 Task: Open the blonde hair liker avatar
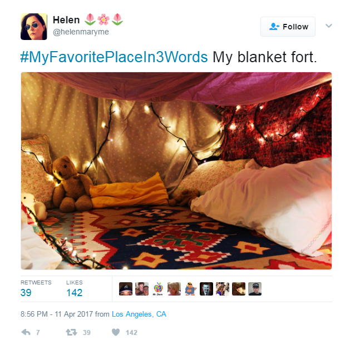pyautogui.click(x=174, y=289)
